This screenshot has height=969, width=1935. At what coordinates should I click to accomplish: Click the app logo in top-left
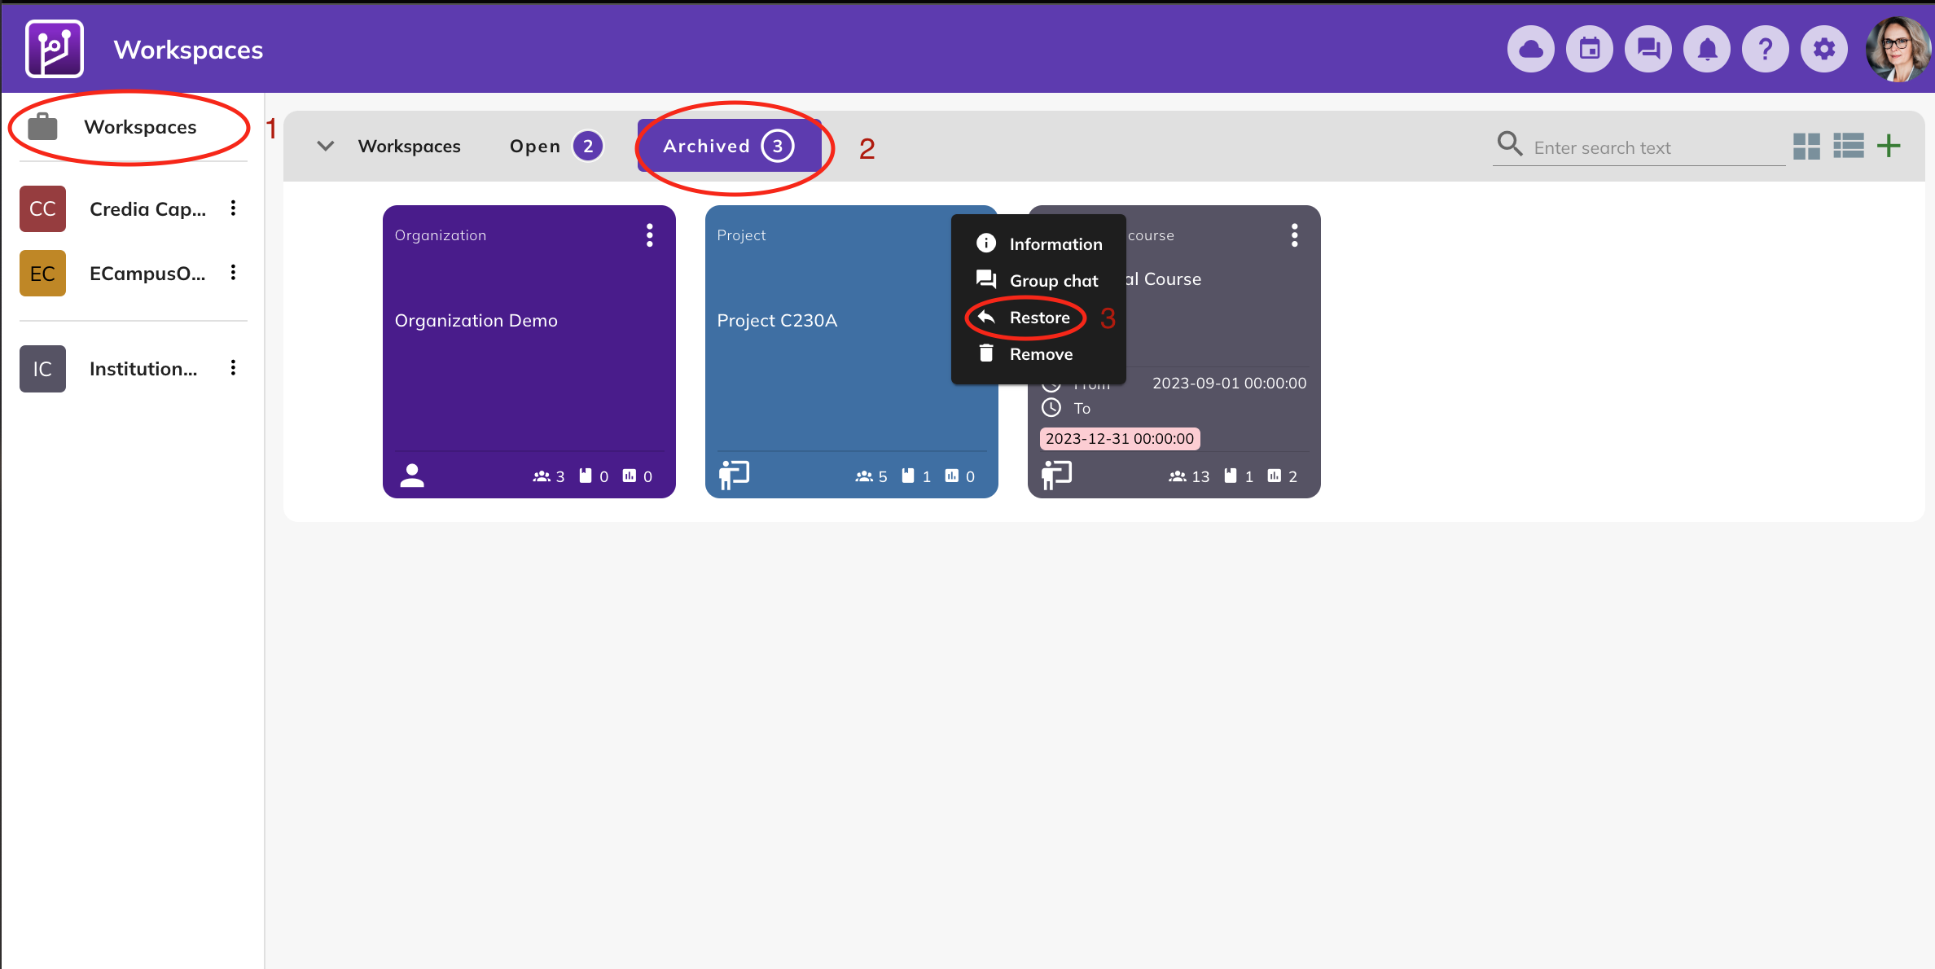(55, 49)
